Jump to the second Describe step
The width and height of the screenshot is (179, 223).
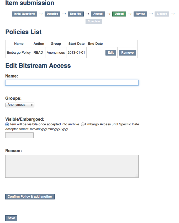76,14
